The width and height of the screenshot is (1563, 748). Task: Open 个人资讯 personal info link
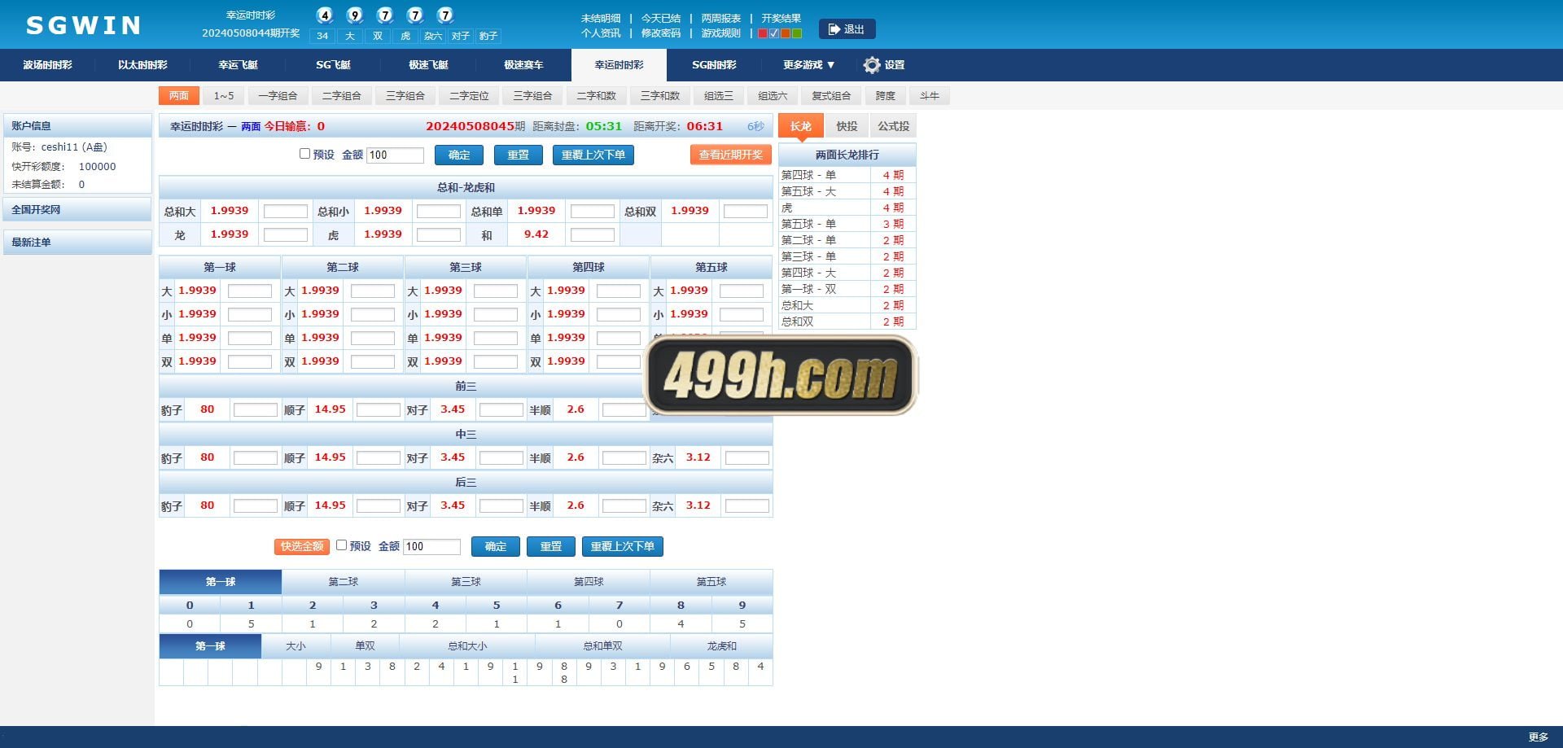click(601, 33)
